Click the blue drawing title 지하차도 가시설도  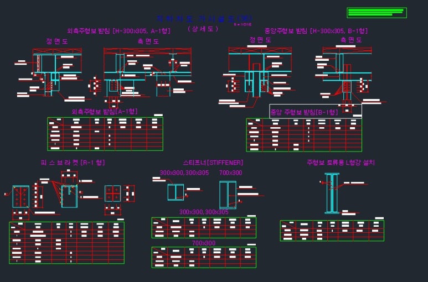[x=204, y=19]
